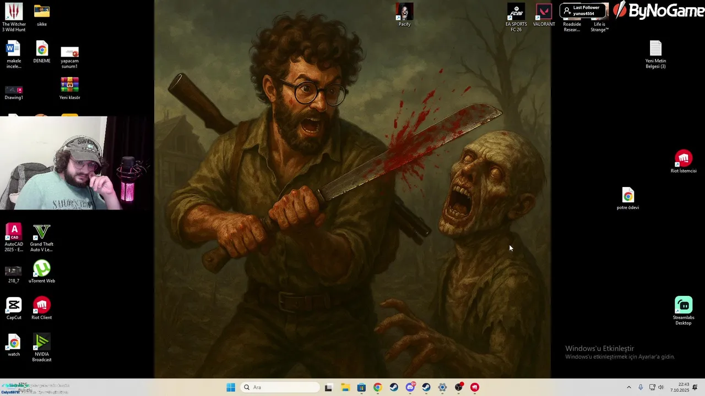Viewport: 705px width, 396px height.
Task: Select the Yeni Metin Belgesi (3) file
Action: [655, 54]
